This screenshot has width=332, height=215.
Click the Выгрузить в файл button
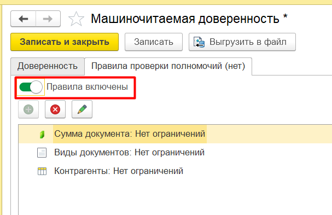(242, 42)
